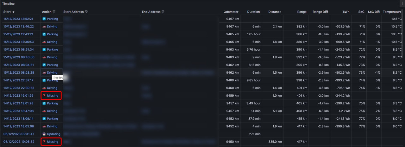Open the End Address column filter
The height and width of the screenshot is (147, 405).
coord(163,12)
